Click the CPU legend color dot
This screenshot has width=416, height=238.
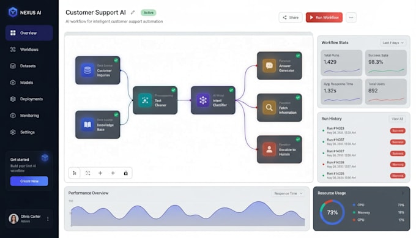tap(354, 205)
